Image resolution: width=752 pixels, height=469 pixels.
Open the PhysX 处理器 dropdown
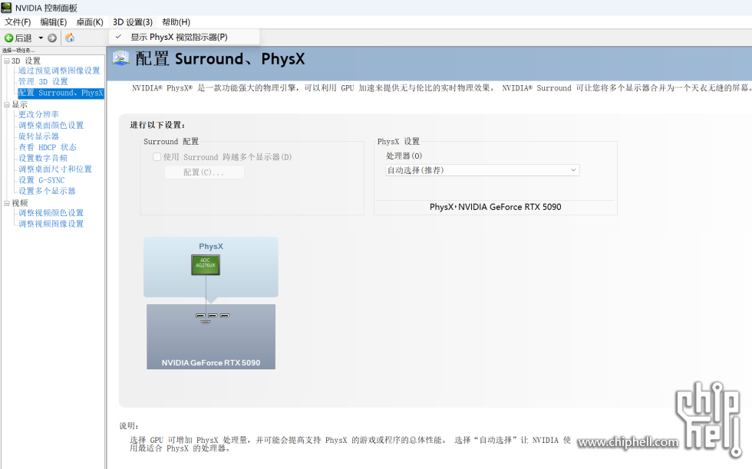click(x=483, y=170)
